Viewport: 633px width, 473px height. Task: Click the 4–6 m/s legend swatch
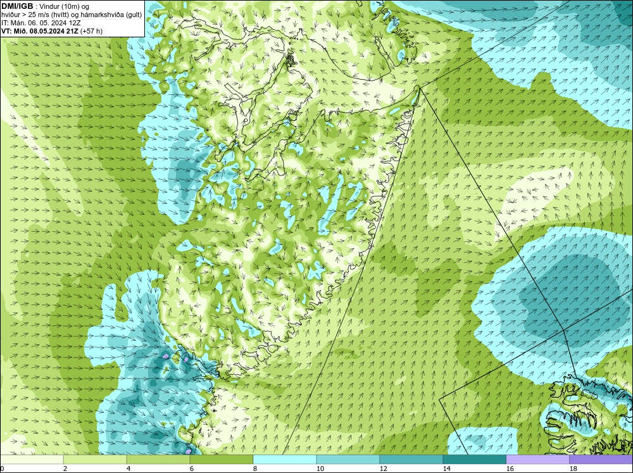(158, 459)
